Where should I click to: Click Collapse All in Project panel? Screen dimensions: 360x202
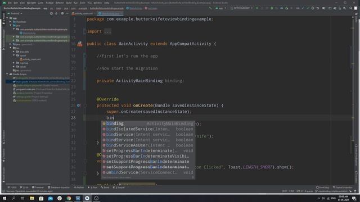pyautogui.click(x=56, y=13)
